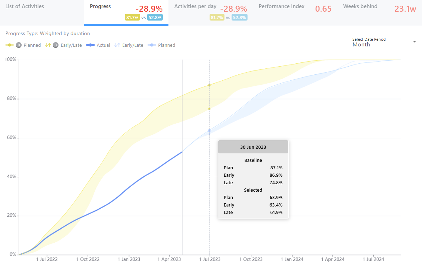Click the dark blue Actual legend line icon
422x277 pixels.
click(x=91, y=45)
